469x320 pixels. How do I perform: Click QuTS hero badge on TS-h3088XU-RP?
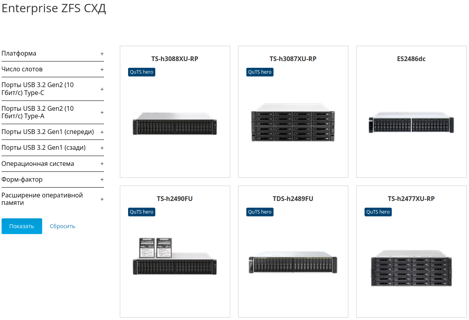tap(141, 72)
